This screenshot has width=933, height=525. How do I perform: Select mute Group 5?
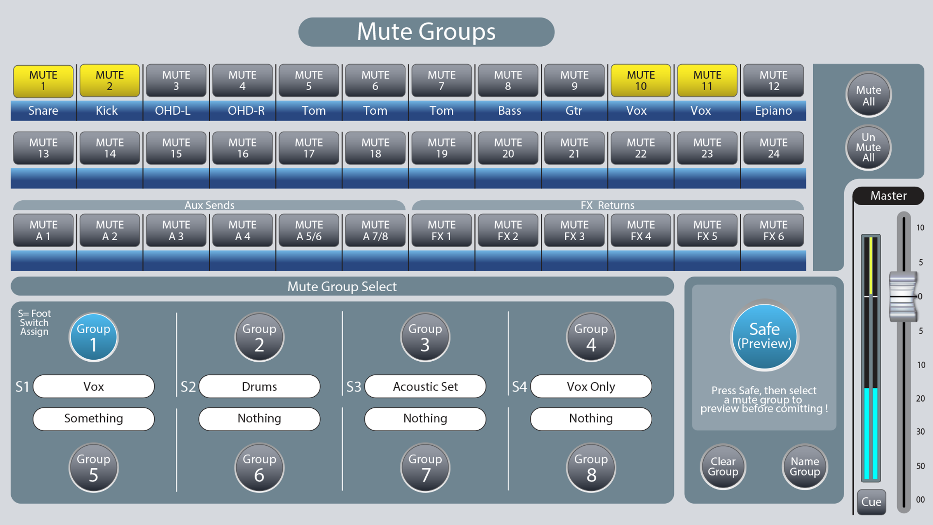click(x=93, y=467)
